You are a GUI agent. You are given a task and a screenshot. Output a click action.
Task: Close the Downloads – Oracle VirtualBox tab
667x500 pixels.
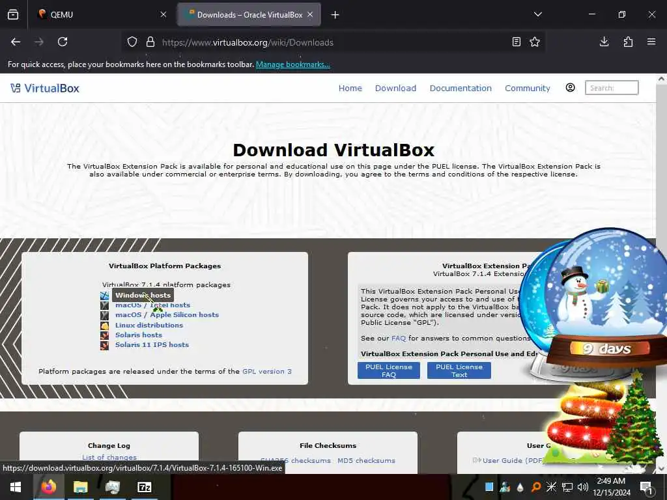tap(310, 14)
